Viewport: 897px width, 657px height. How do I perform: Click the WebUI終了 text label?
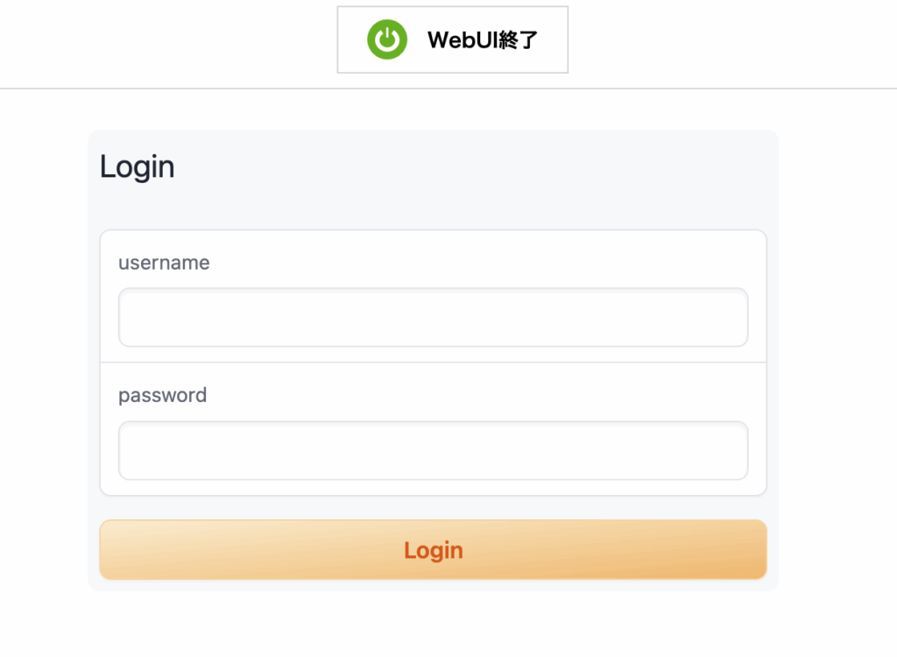483,40
